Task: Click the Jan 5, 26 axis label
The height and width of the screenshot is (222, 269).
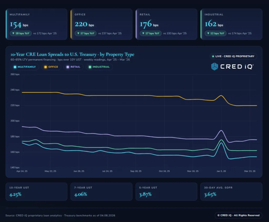Action: pos(221,171)
